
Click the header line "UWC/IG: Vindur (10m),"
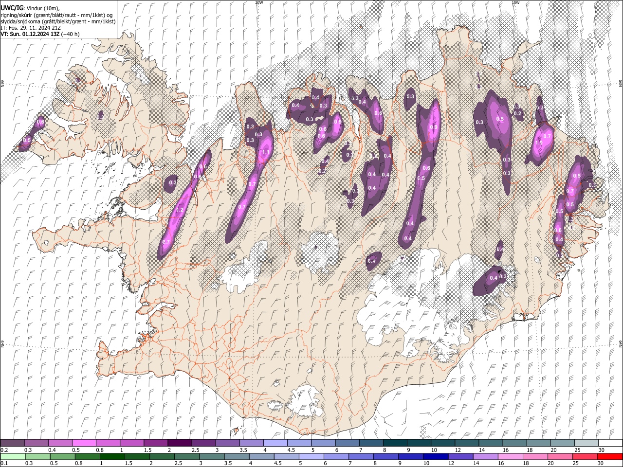click(30, 8)
